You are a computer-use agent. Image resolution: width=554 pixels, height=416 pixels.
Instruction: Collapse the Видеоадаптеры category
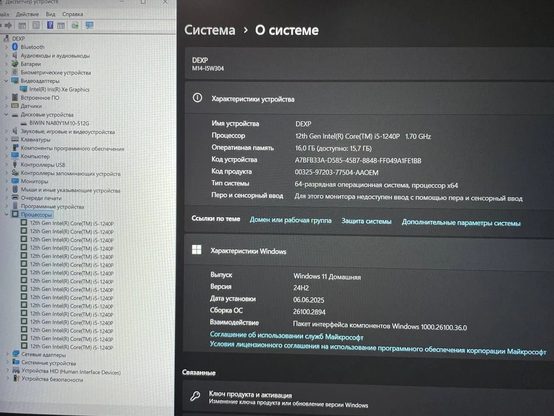coord(6,81)
